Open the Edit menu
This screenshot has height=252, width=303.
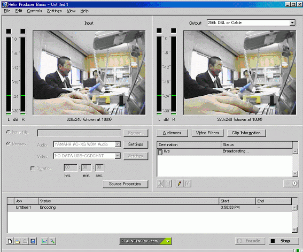pos(19,11)
